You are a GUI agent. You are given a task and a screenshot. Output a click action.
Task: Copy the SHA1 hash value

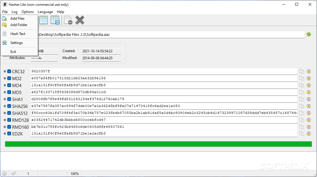(x=302, y=99)
